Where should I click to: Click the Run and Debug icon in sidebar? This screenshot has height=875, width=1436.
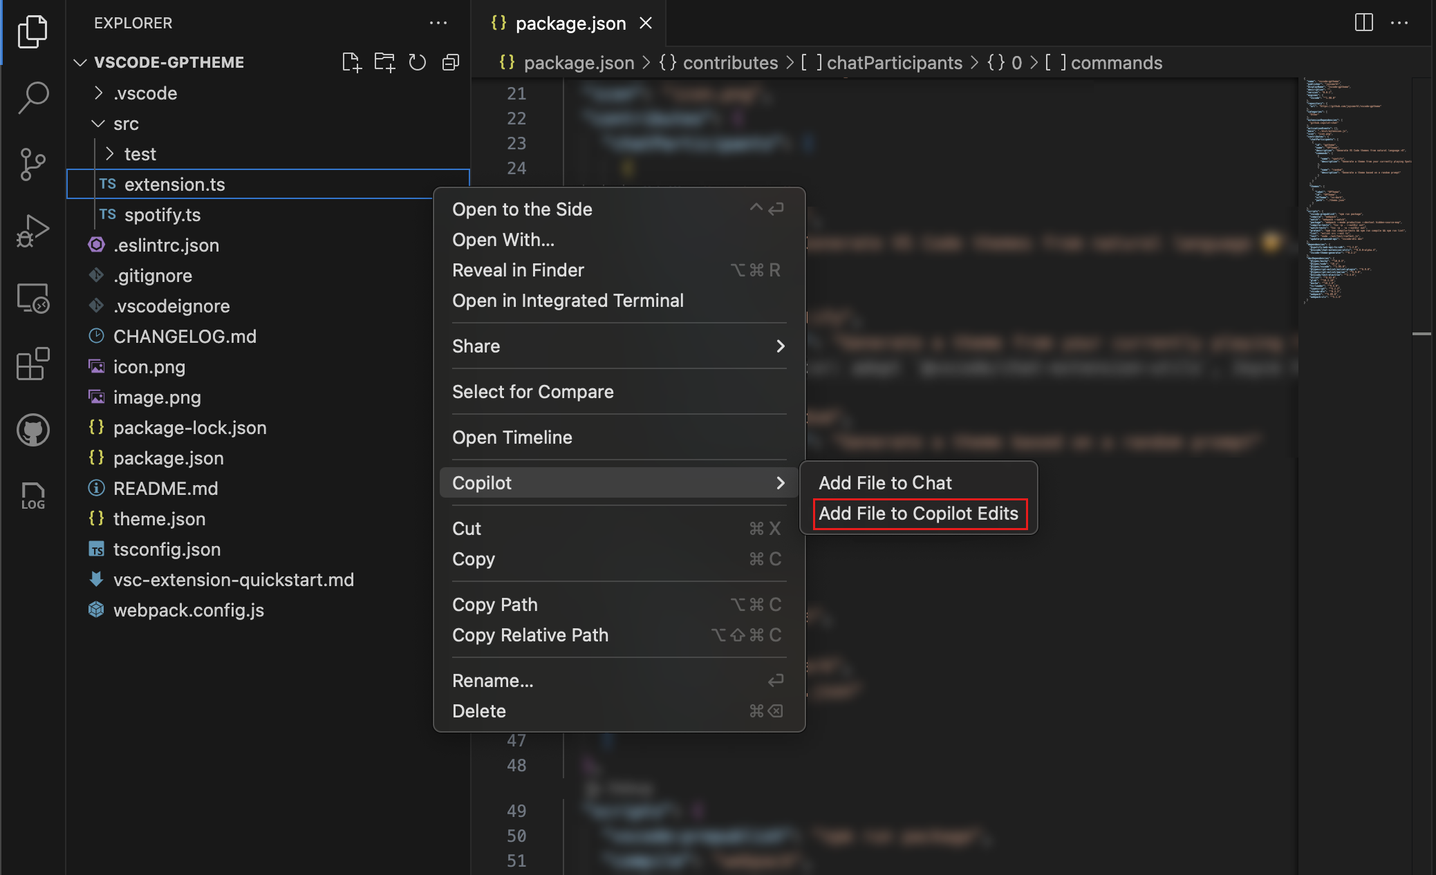[x=32, y=227]
